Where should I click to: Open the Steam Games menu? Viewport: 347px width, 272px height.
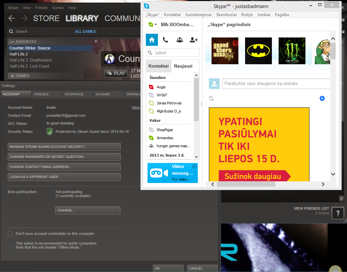[58, 8]
